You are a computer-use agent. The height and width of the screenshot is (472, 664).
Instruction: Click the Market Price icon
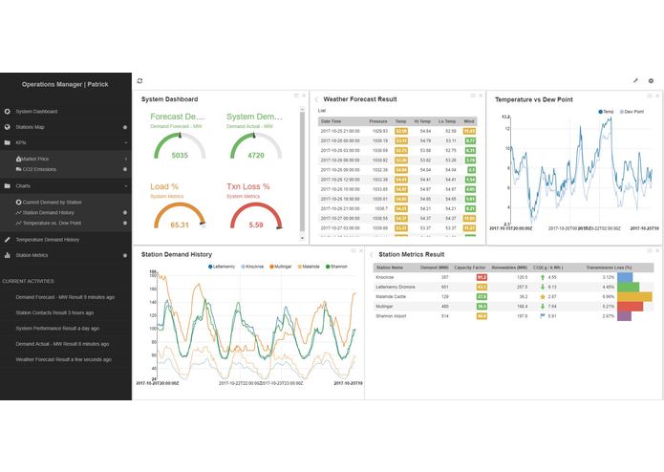pyautogui.click(x=18, y=159)
